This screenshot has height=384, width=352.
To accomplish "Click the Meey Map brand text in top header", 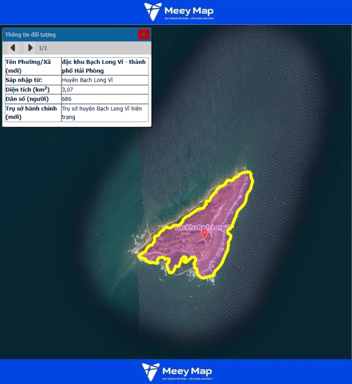I will (x=188, y=11).
